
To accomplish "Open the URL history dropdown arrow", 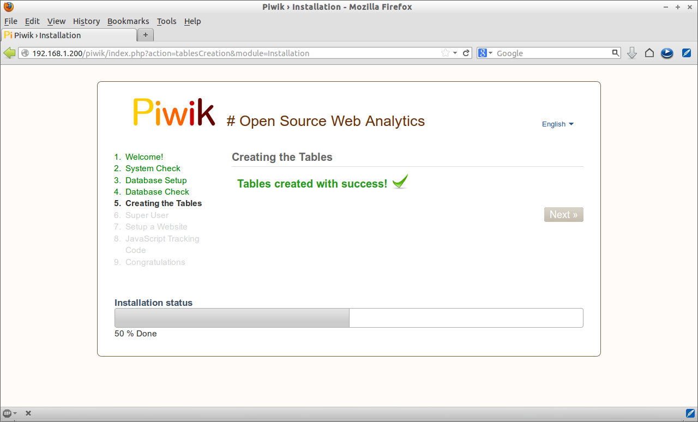I will (455, 53).
